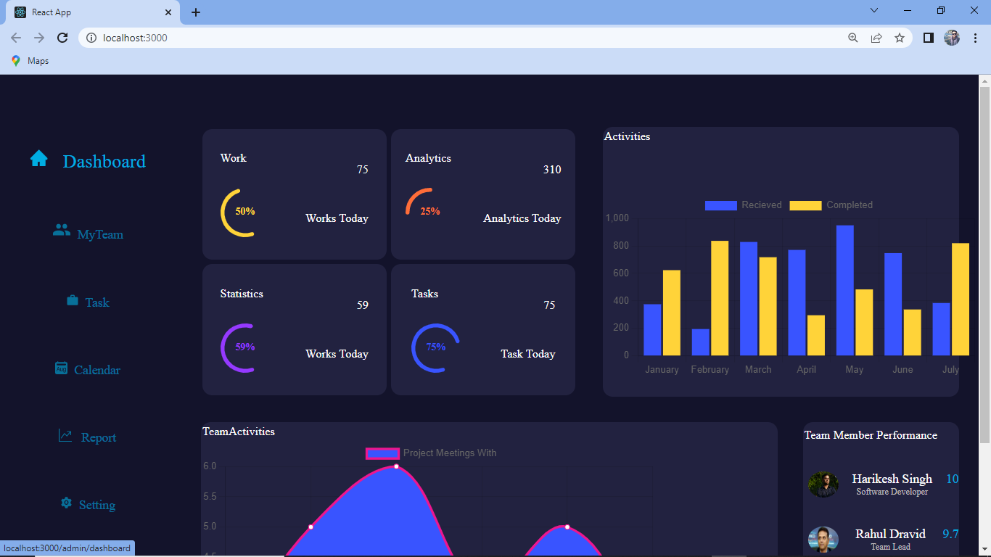The image size is (991, 557).
Task: Open the Calendar menu item
Action: click(x=97, y=370)
